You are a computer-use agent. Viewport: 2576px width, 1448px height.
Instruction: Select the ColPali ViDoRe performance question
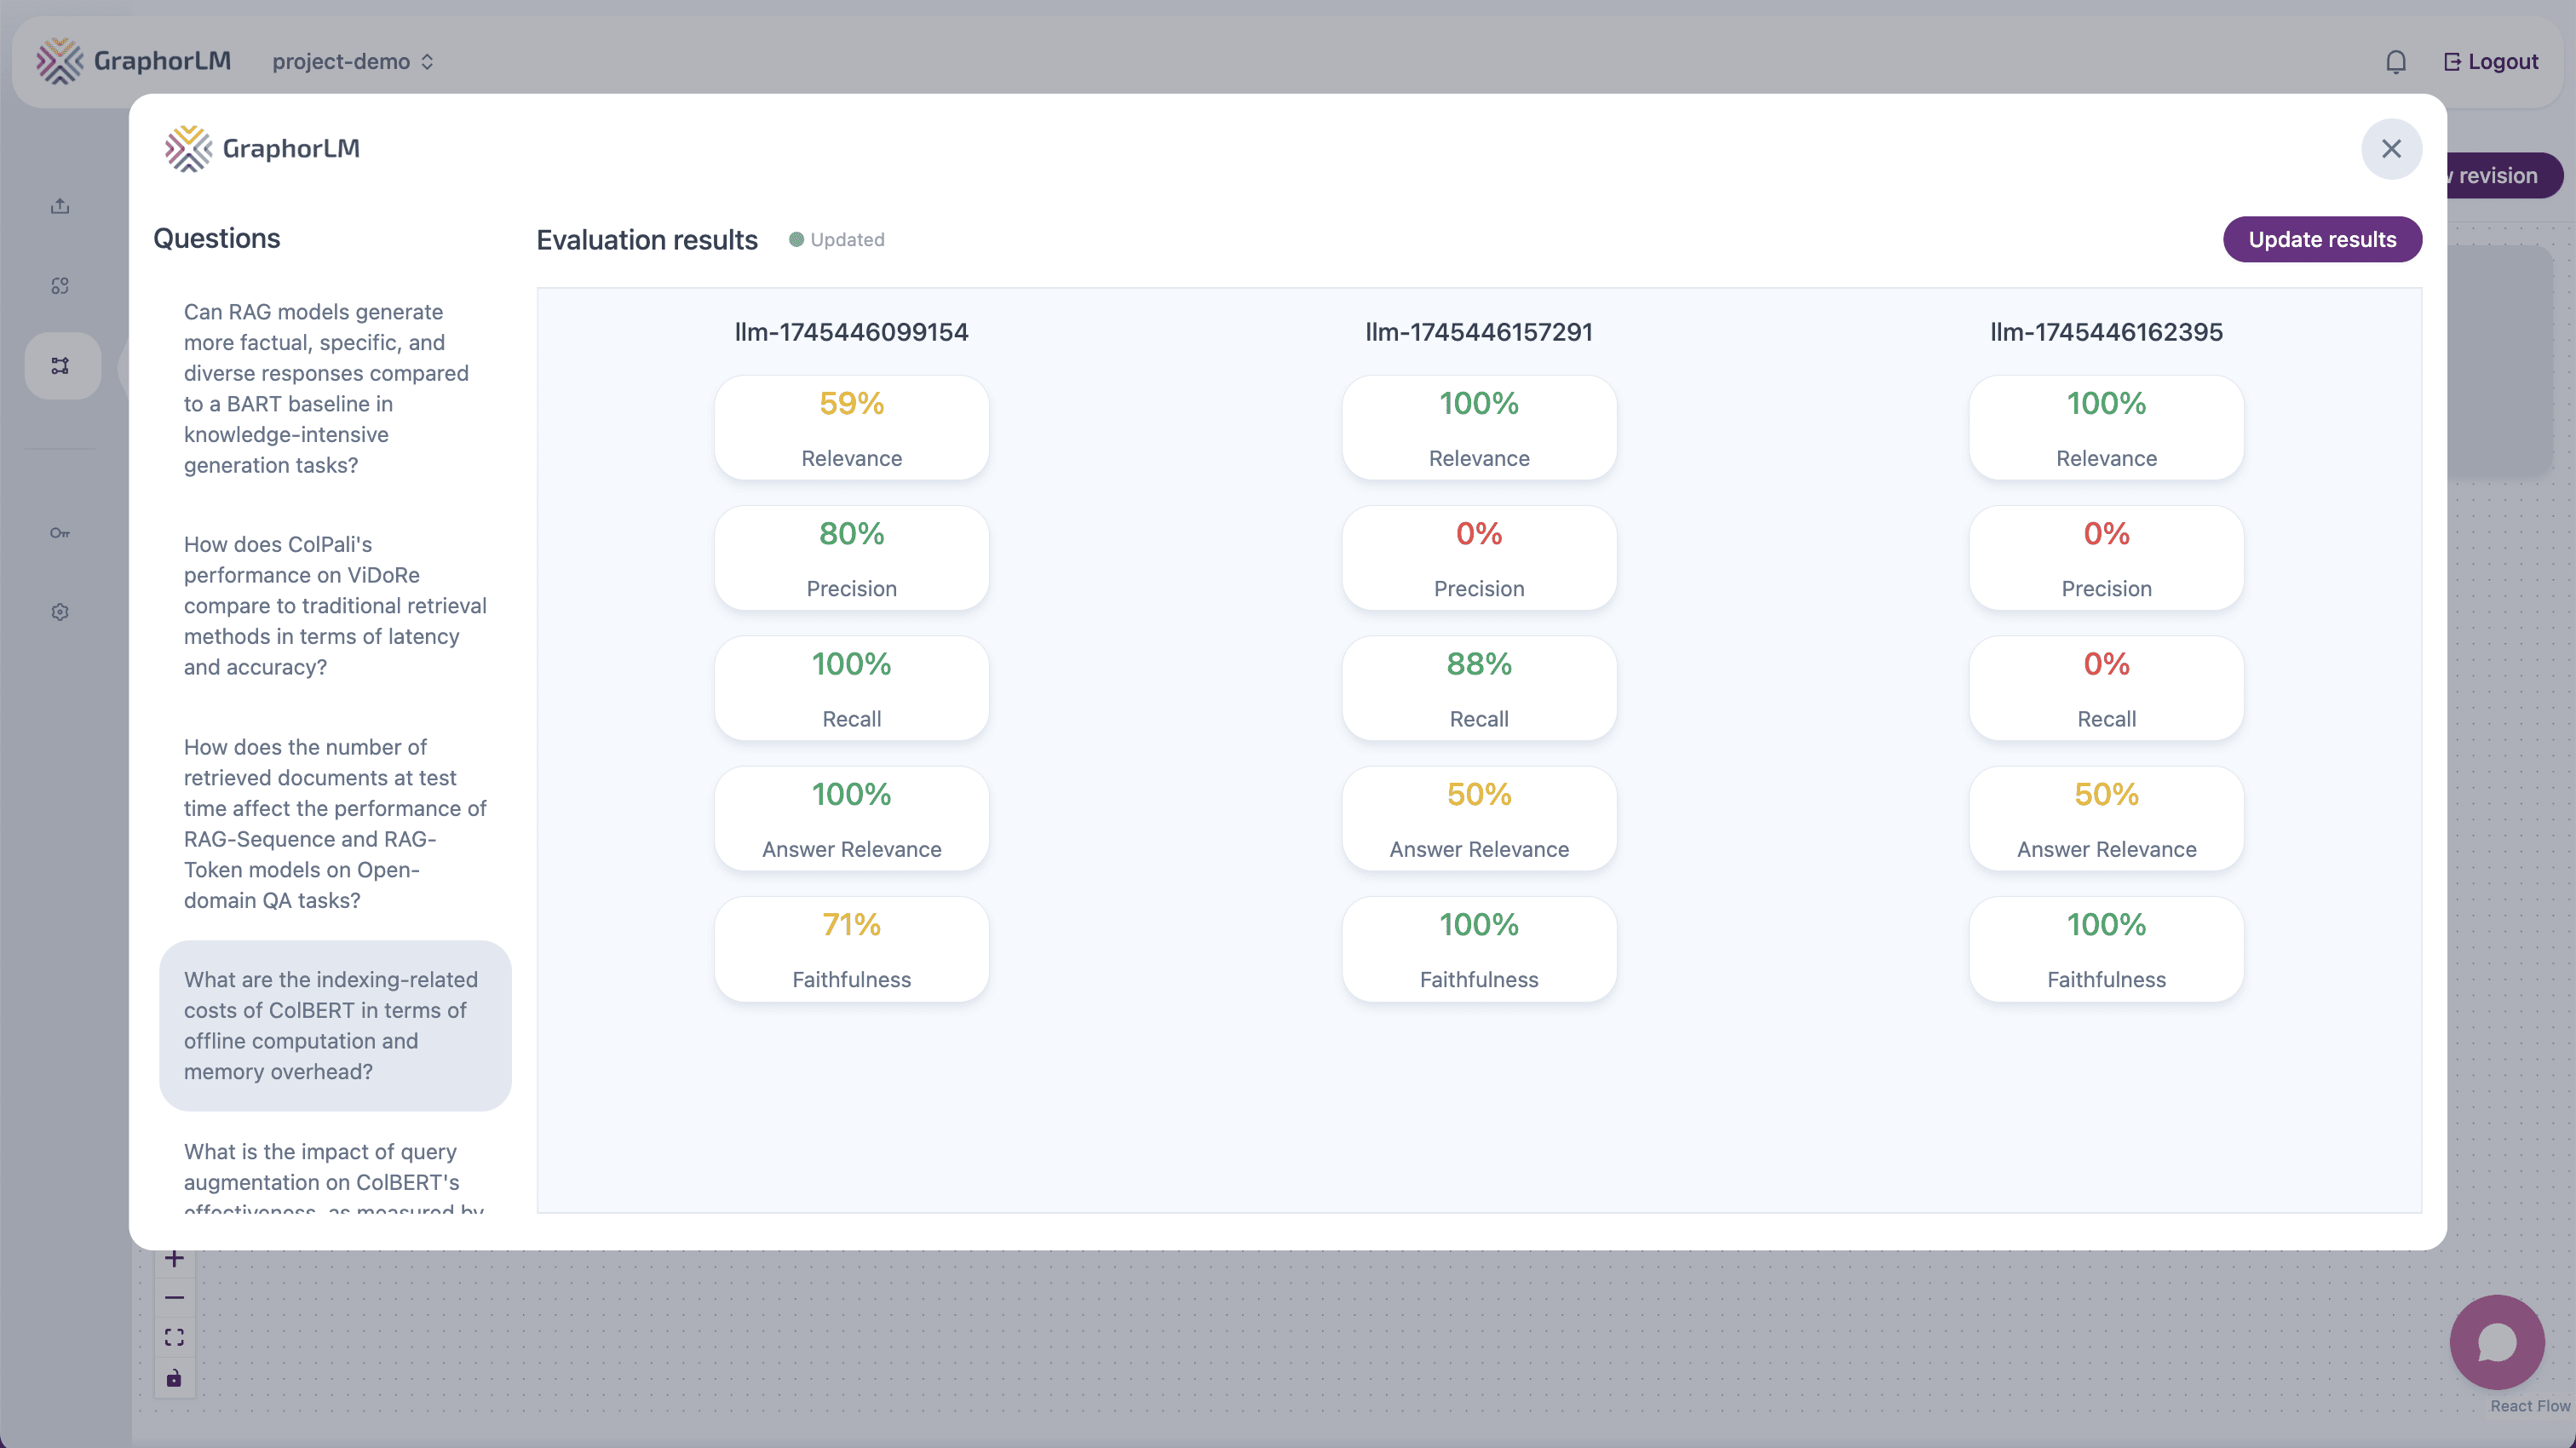[x=335, y=606]
